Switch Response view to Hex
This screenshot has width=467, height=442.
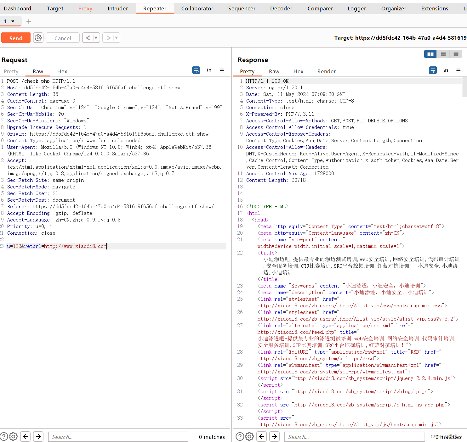click(x=298, y=71)
